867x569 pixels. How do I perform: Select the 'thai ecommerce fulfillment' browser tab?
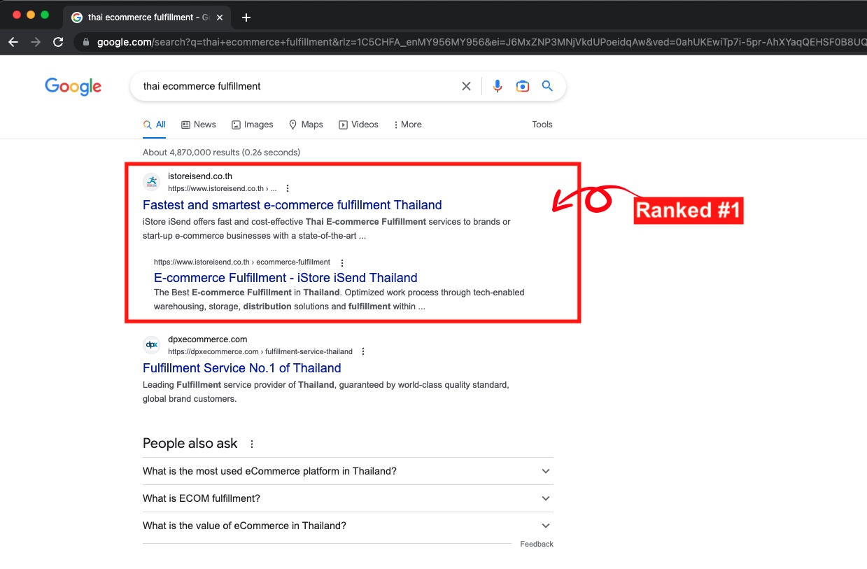point(148,17)
